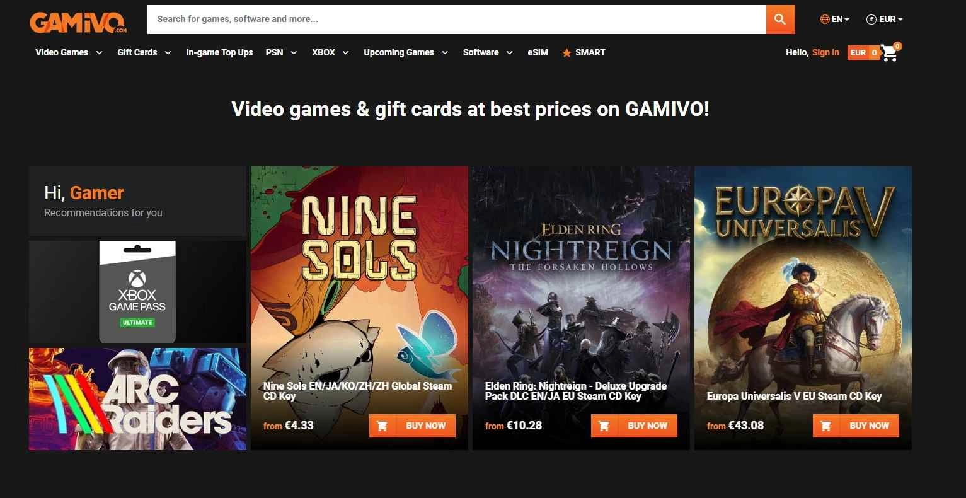Image resolution: width=966 pixels, height=498 pixels.
Task: Expand the Gift Cards menu chevron
Action: click(x=168, y=53)
